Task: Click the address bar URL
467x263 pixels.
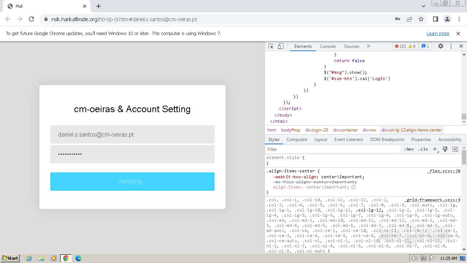Action: [x=124, y=19]
